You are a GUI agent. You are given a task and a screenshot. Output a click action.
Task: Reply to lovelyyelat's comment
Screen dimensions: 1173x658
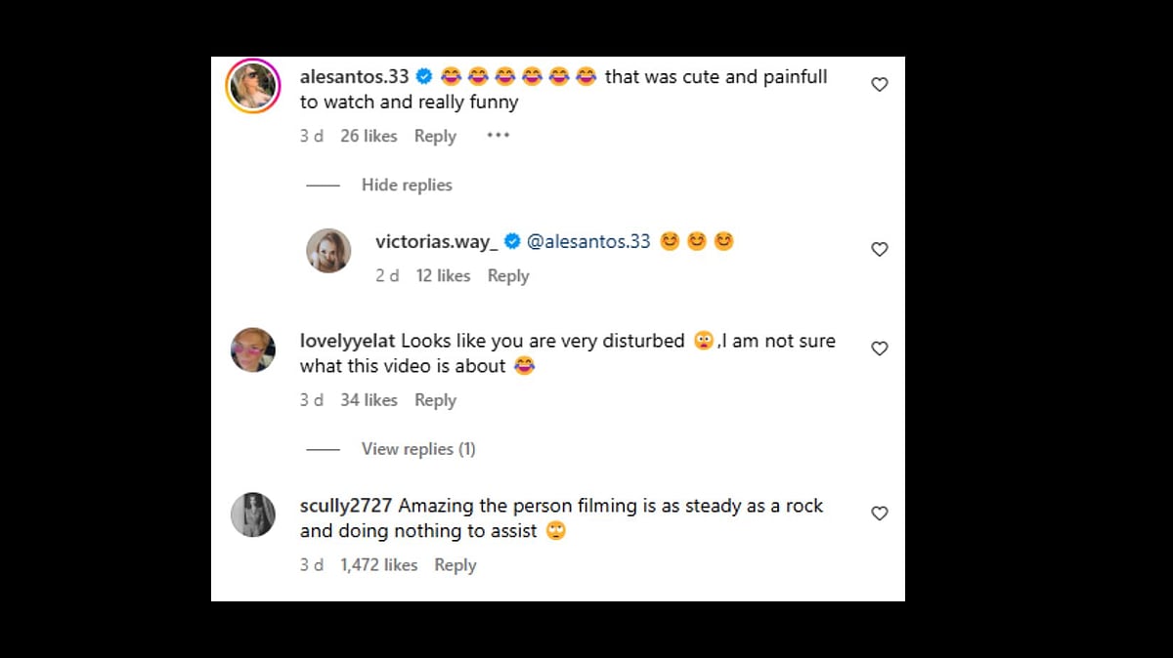(x=435, y=400)
